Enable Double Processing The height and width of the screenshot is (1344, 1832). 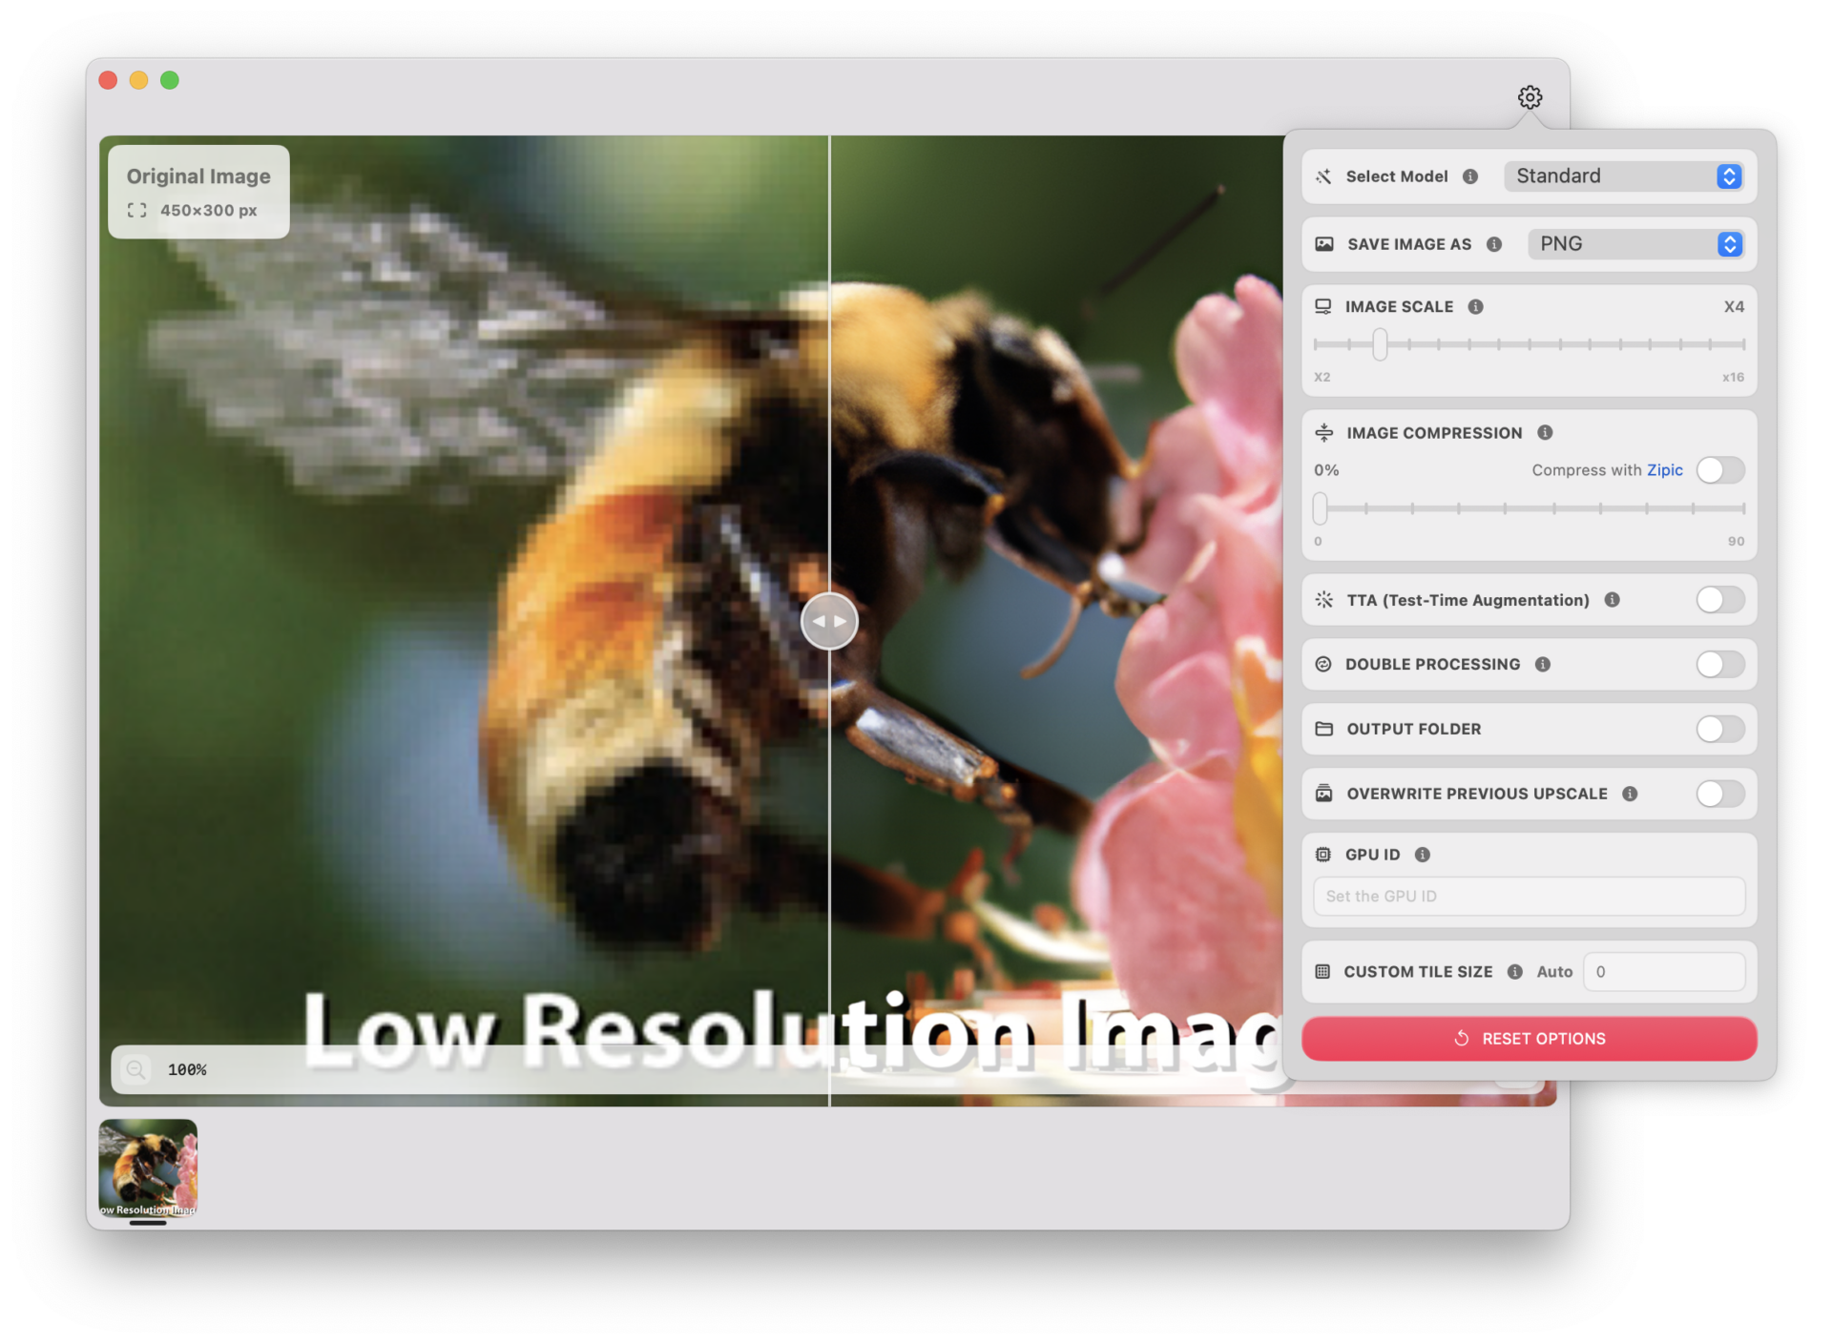pyautogui.click(x=1718, y=664)
